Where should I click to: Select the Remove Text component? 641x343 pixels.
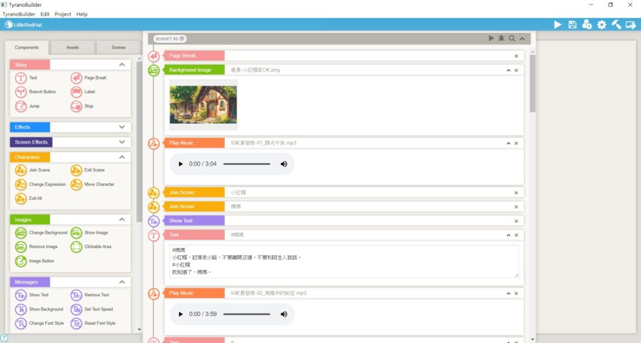[x=90, y=295]
